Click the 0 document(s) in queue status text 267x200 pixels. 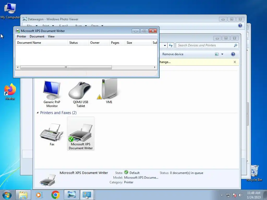(187, 173)
